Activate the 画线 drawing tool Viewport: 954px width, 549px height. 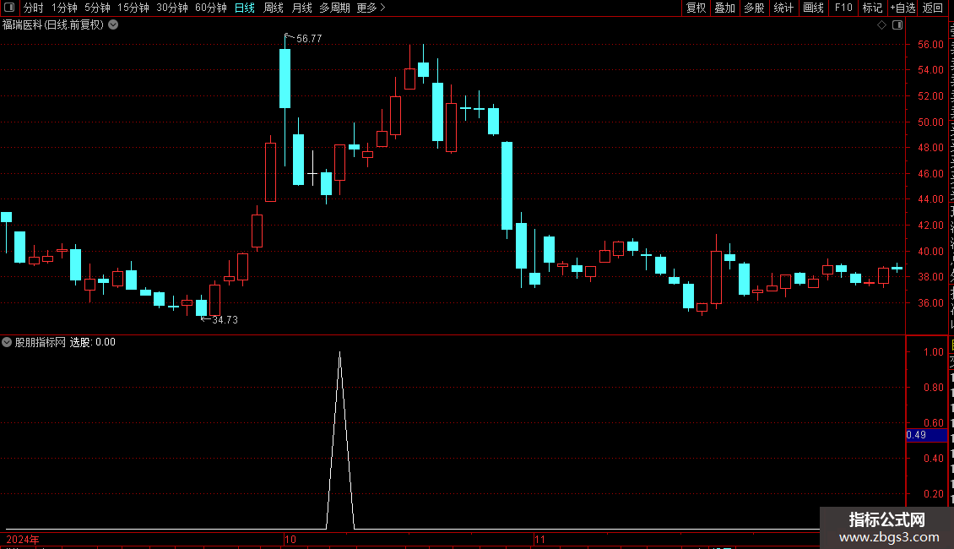[x=813, y=8]
